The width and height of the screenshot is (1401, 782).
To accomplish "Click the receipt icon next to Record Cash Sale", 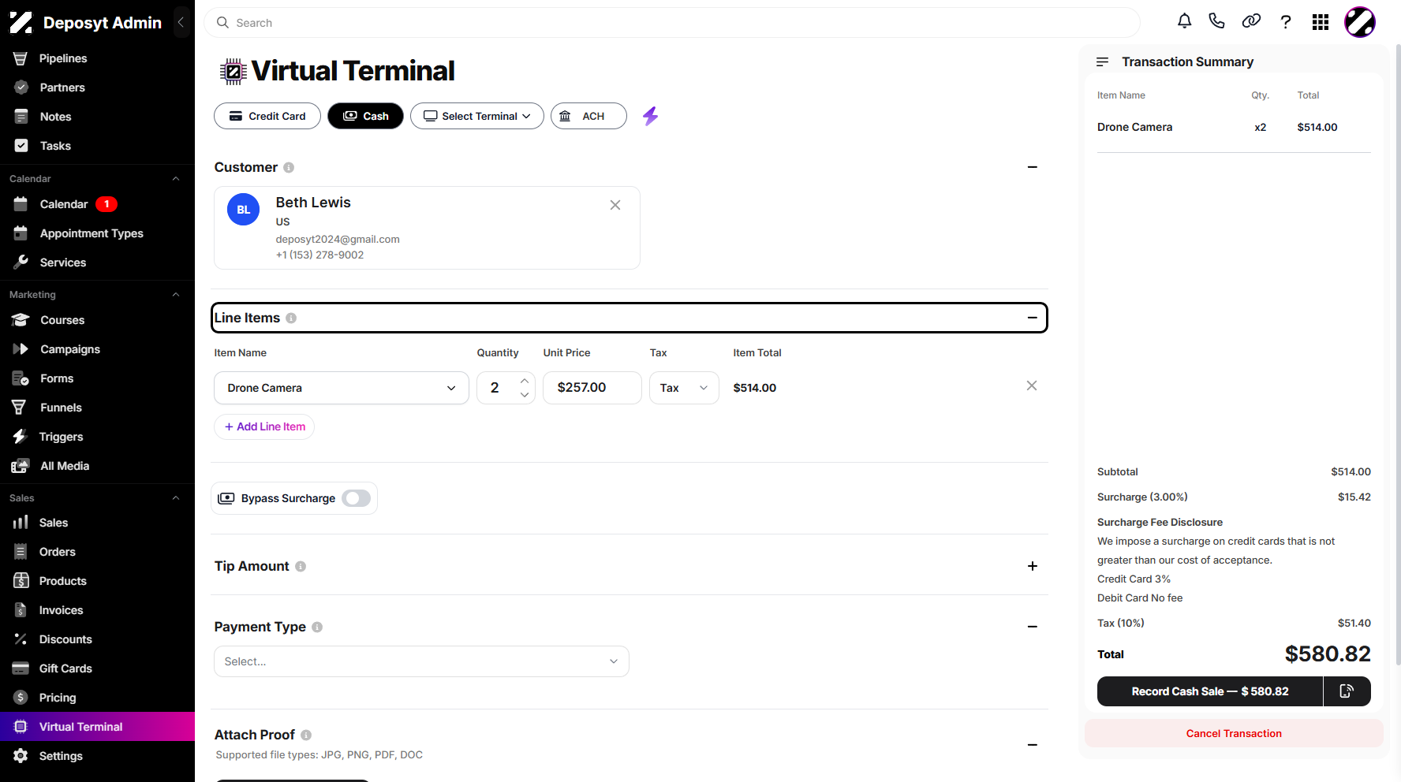I will point(1347,691).
